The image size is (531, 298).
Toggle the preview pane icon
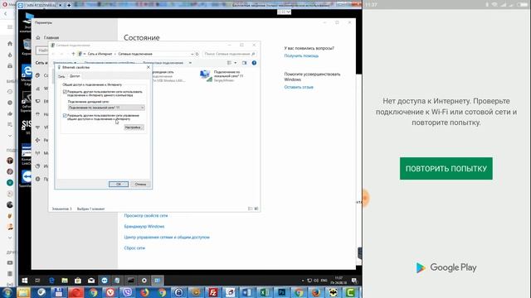pos(245,63)
